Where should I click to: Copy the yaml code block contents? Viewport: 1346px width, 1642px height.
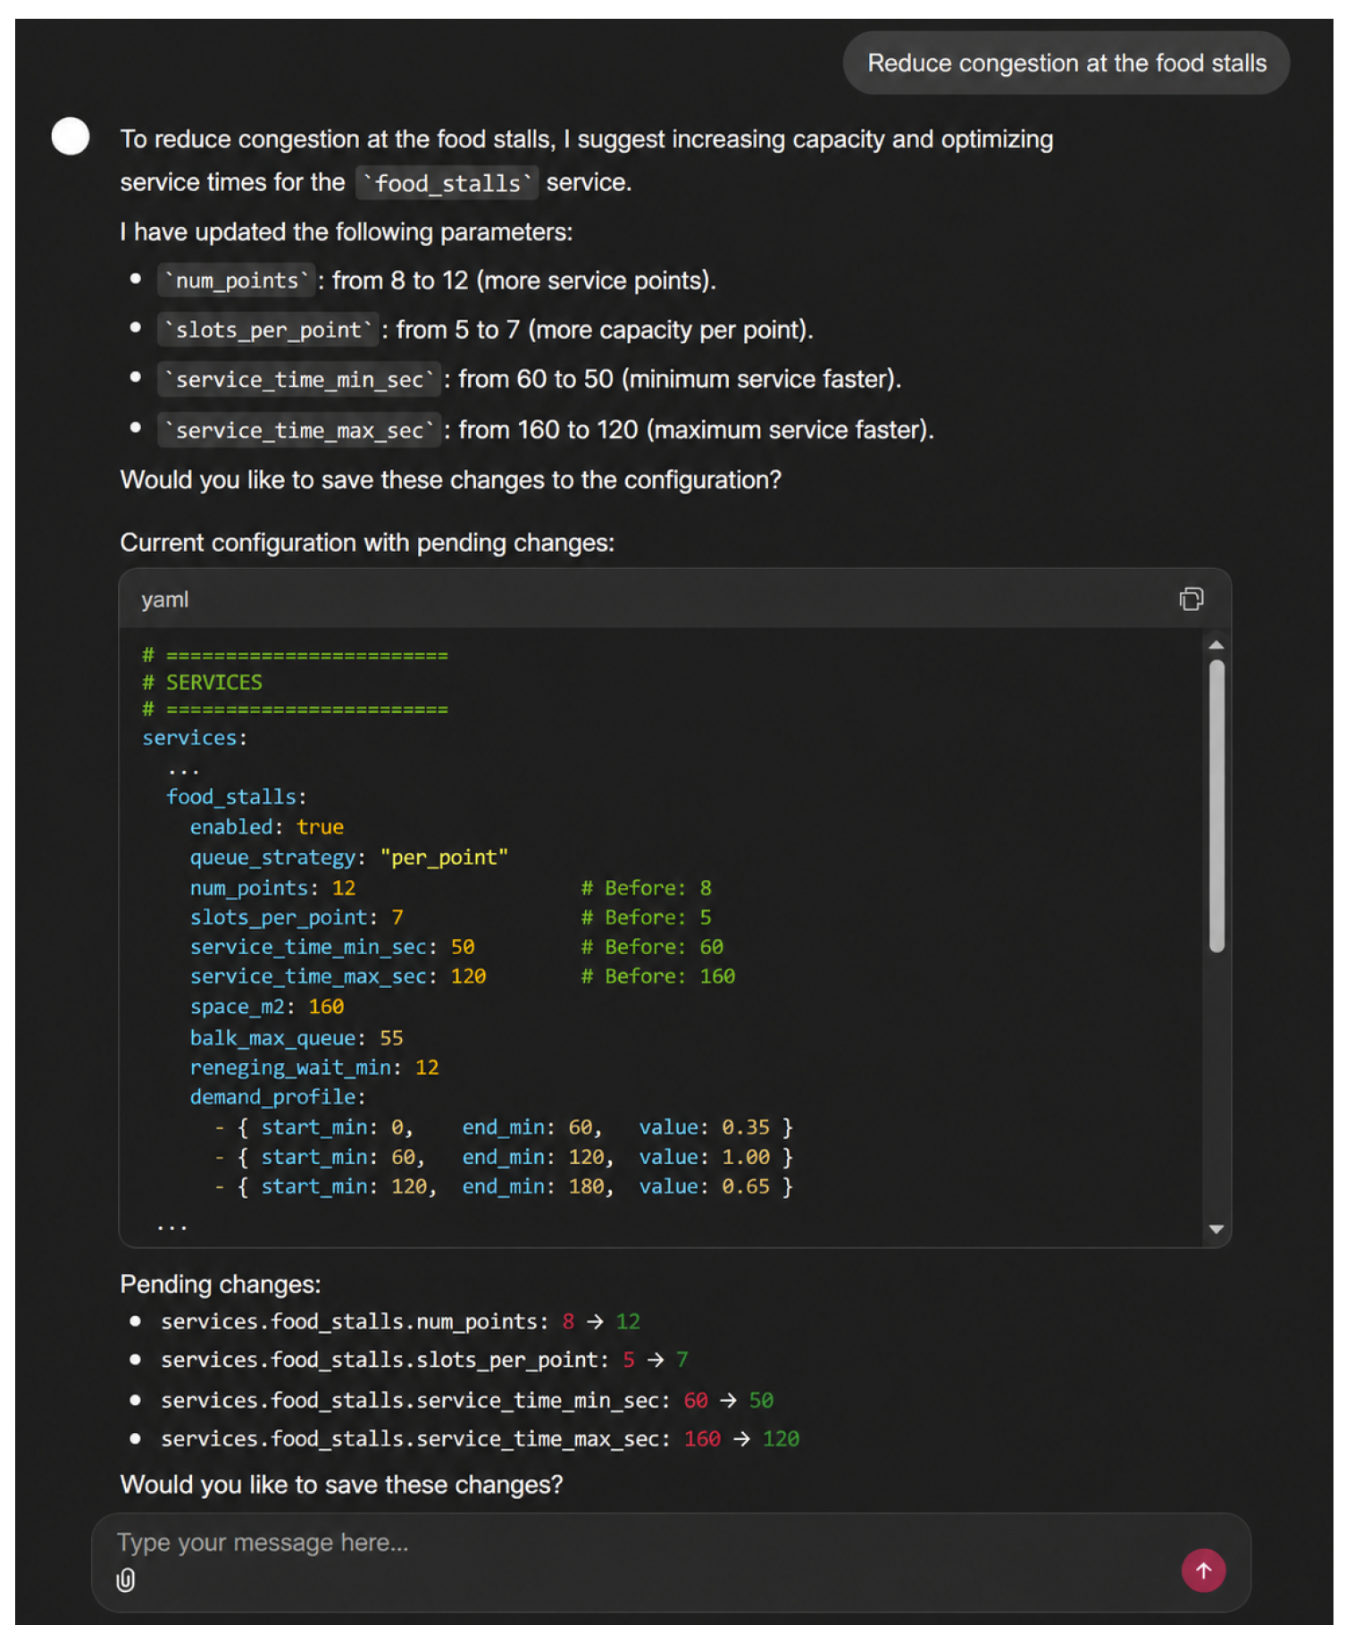click(x=1191, y=599)
